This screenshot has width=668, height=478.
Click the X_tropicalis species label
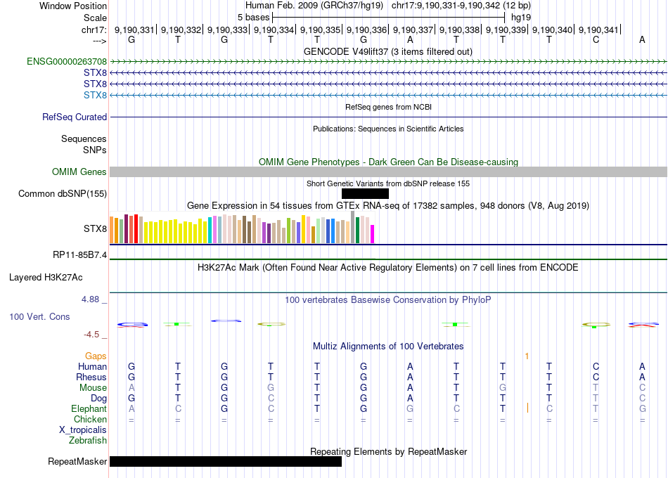click(x=83, y=430)
